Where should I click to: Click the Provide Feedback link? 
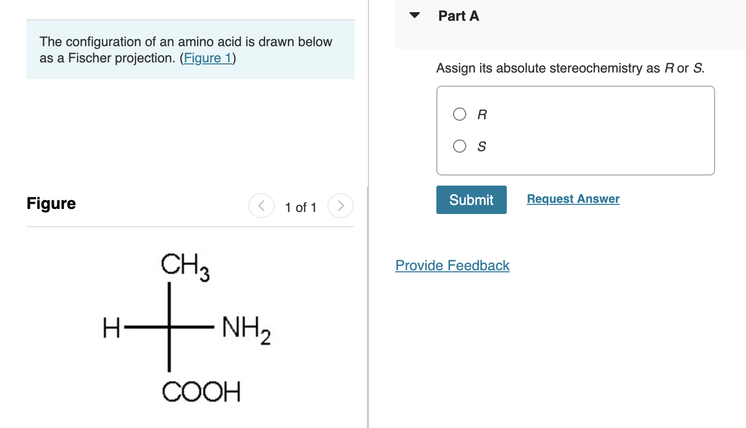click(x=452, y=265)
